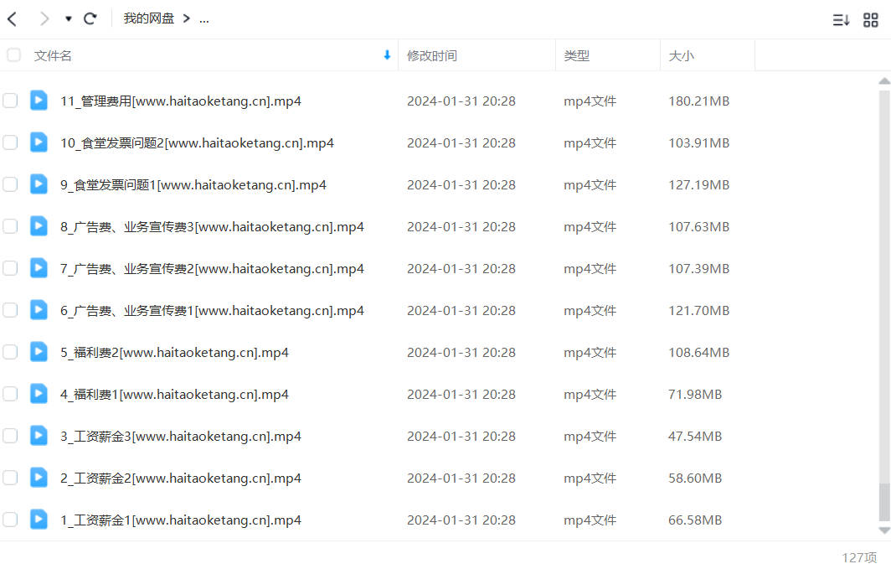Sort by 类型 column header
891x569 pixels.
577,55
